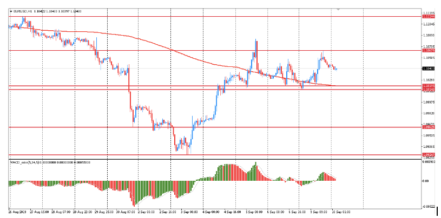Screen dimensions: 441x218
Task: Select the 1.10148 horizontal level price tag
Action: 429,89
